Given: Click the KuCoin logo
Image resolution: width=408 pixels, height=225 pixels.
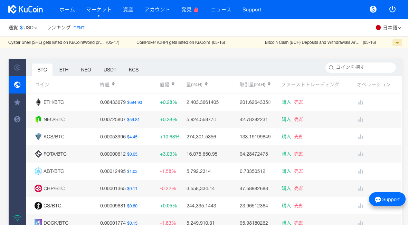Looking at the screenshot, I should 26,9.
